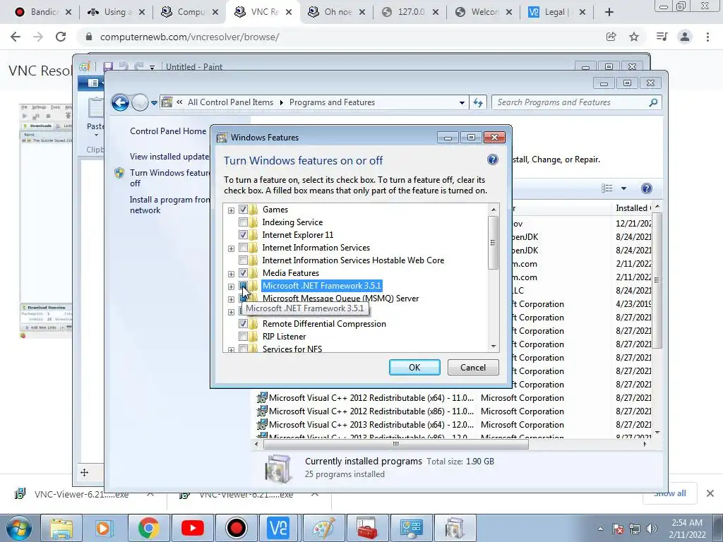Switch to Paint from the taskbar
Image resolution: width=723 pixels, height=542 pixels.
pyautogui.click(x=323, y=528)
